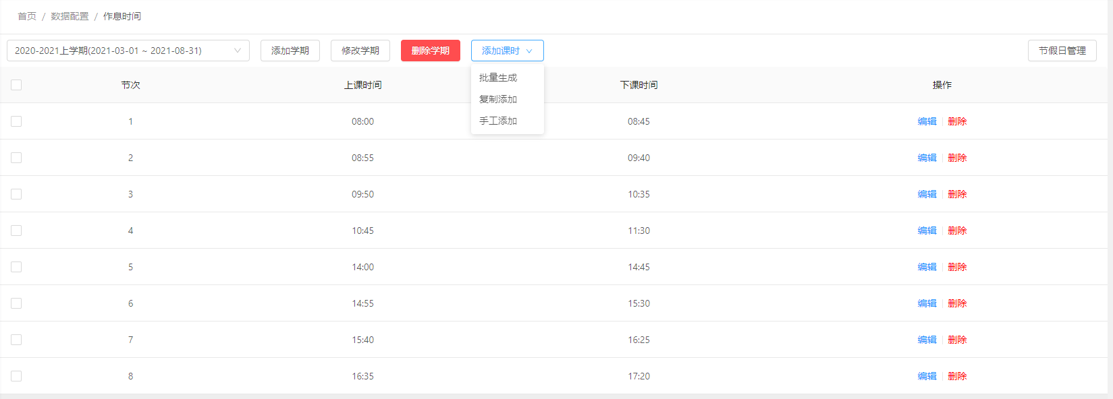Go to 首页 in the breadcrumb
The height and width of the screenshot is (399, 1113).
[27, 16]
